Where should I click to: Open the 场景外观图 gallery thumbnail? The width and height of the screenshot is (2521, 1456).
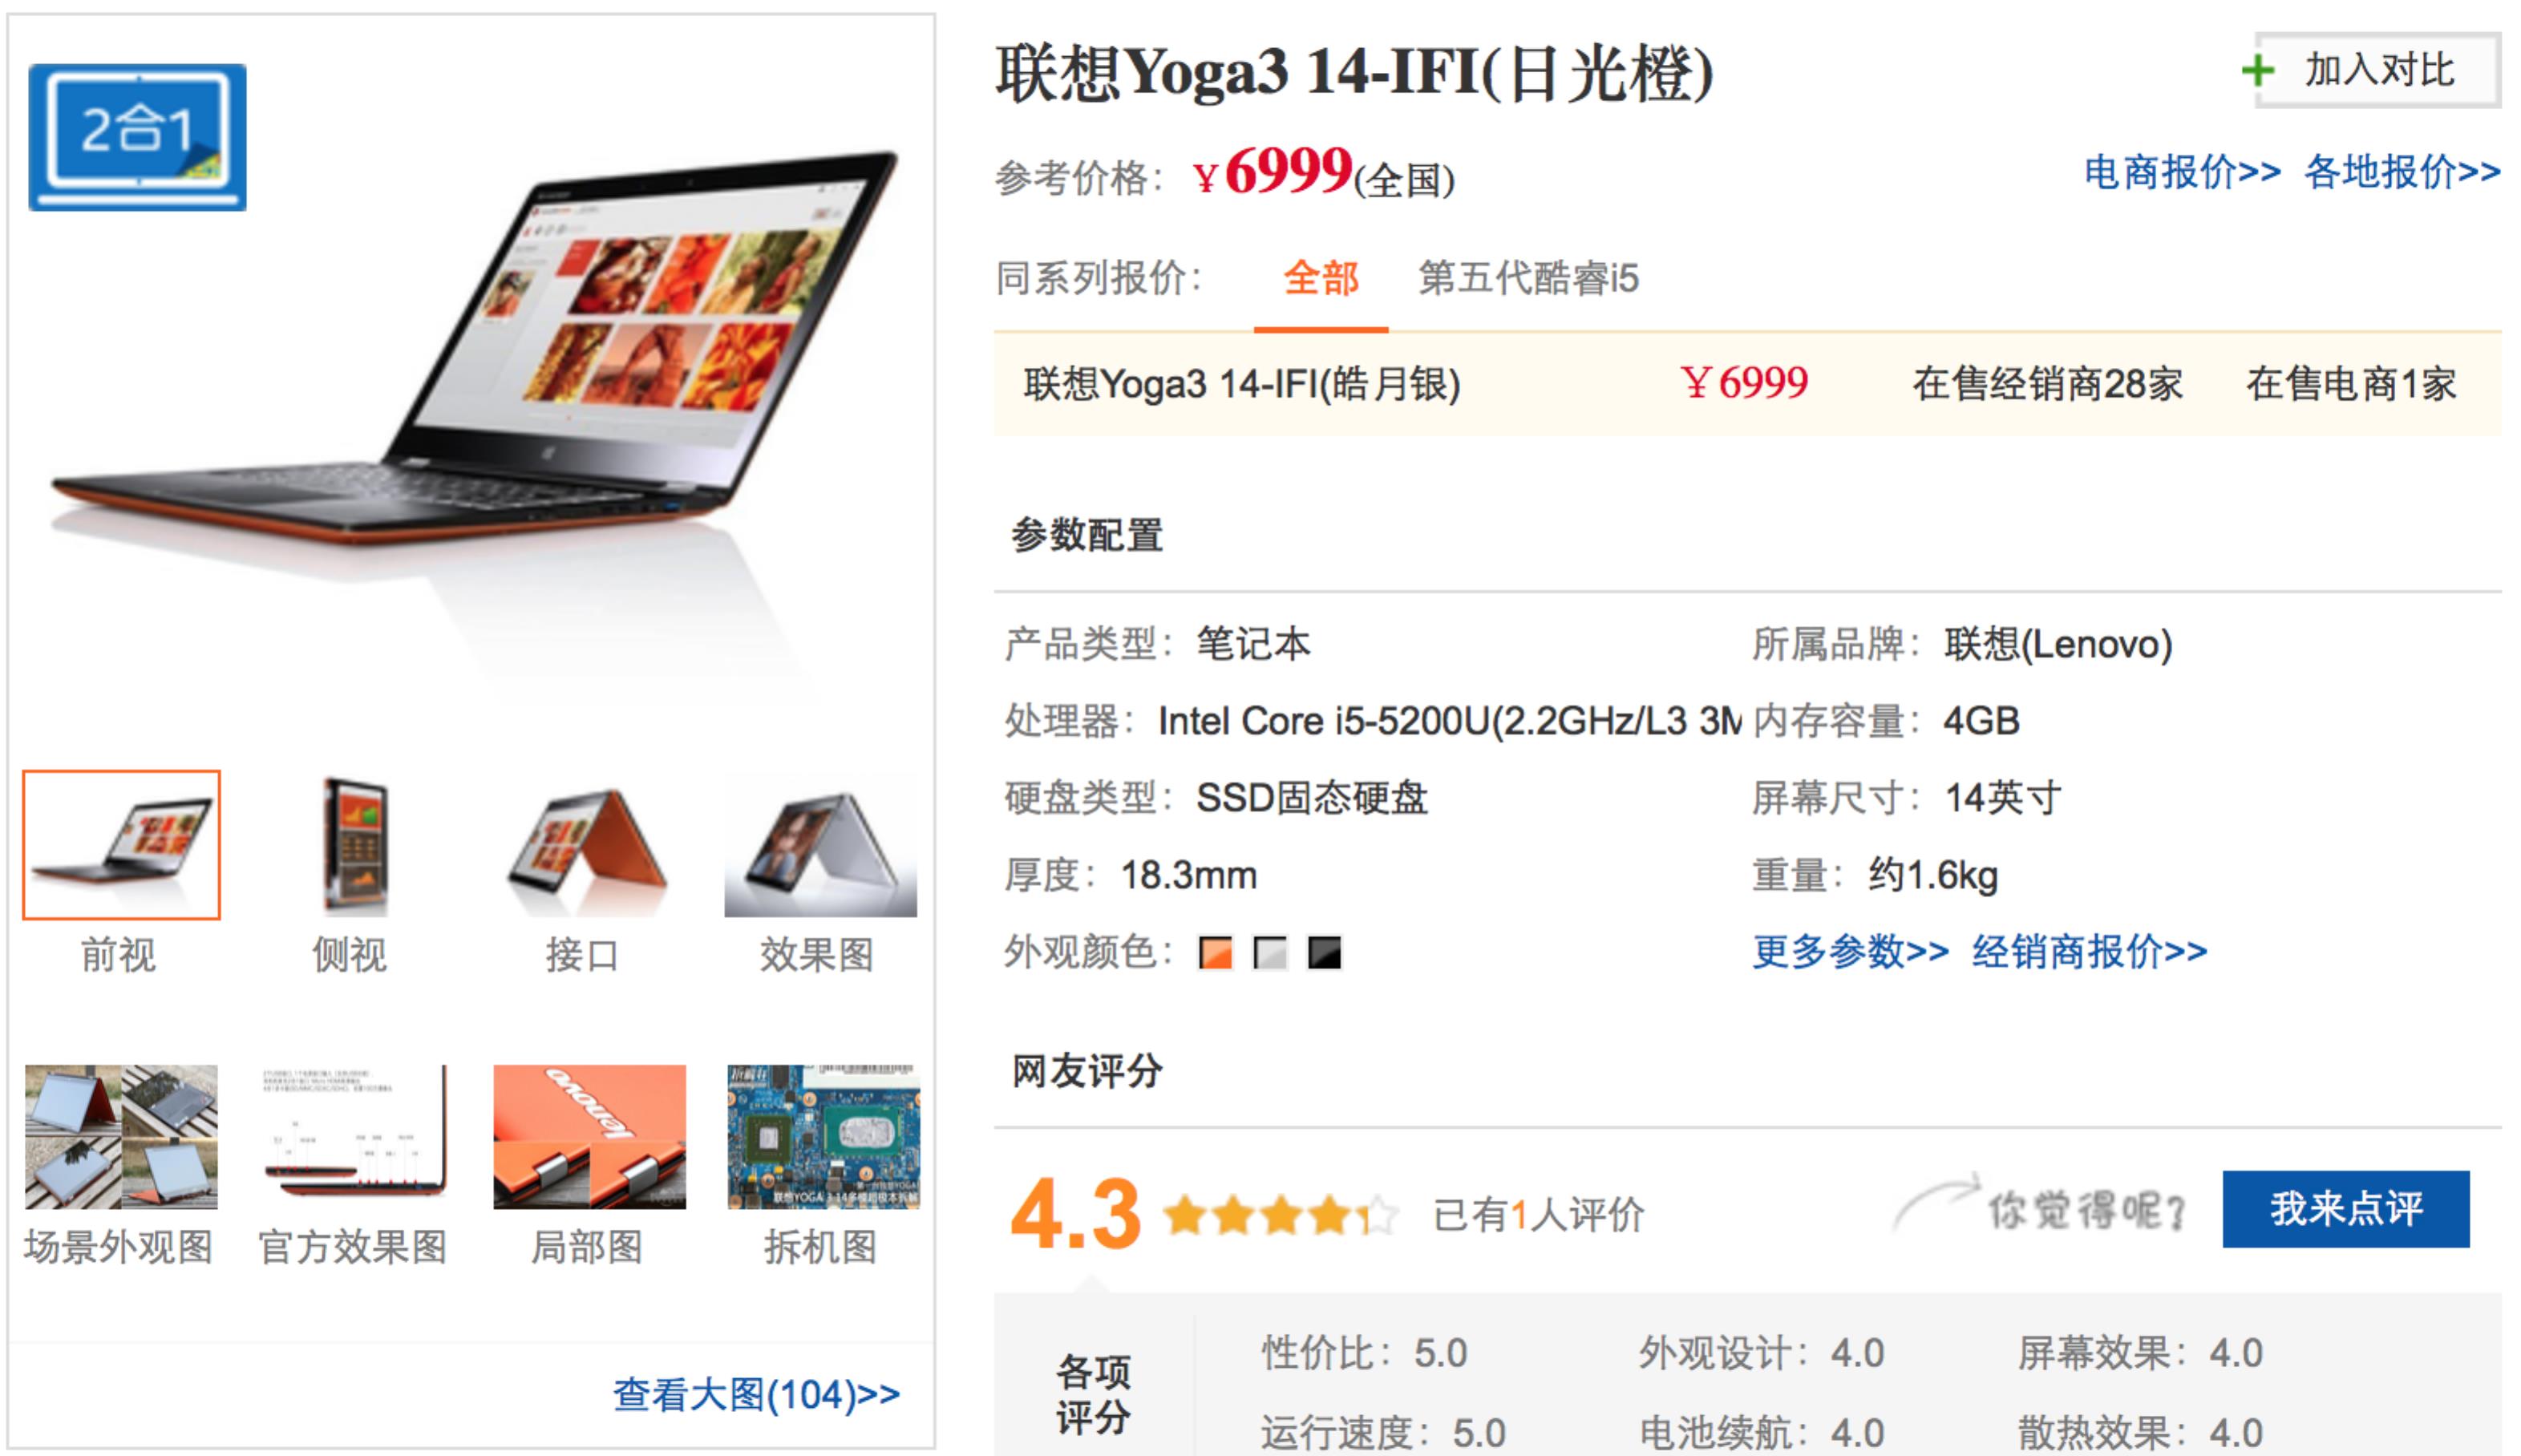pos(121,1137)
